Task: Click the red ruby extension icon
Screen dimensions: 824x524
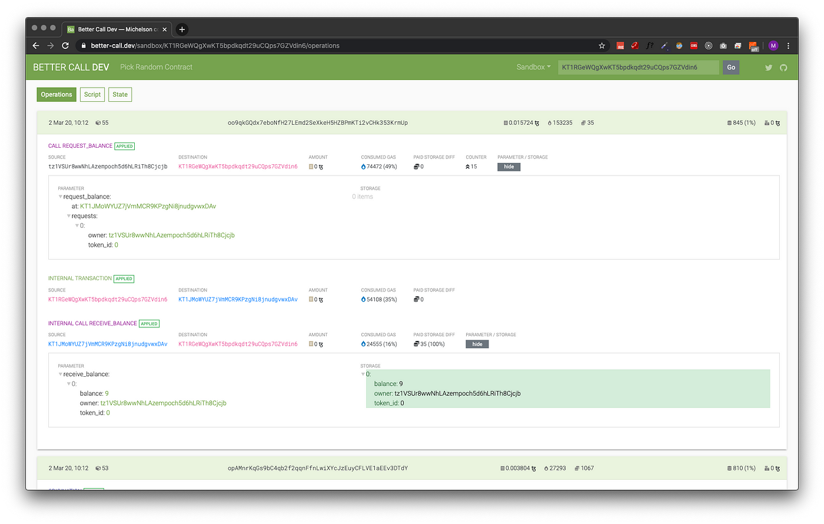Action: pos(635,45)
